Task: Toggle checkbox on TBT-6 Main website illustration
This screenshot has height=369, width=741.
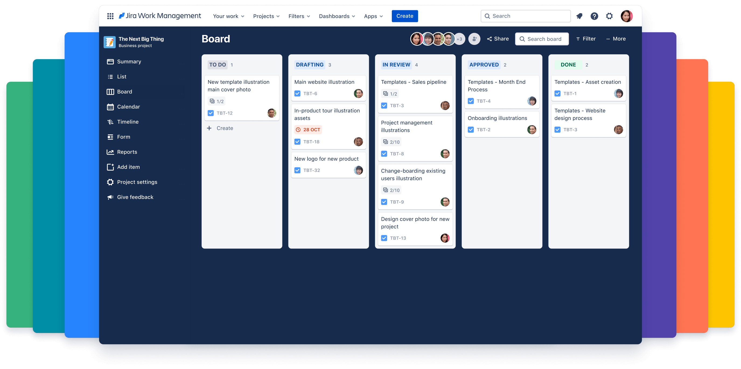Action: (x=297, y=93)
